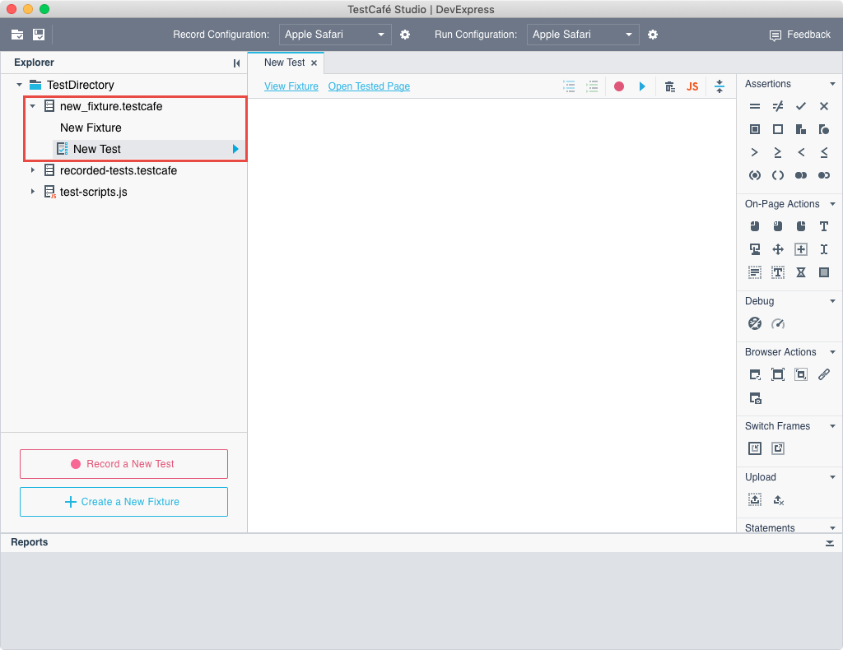The image size is (843, 650).
Task: Select the TestDirectory folder
Action: pyautogui.click(x=80, y=85)
